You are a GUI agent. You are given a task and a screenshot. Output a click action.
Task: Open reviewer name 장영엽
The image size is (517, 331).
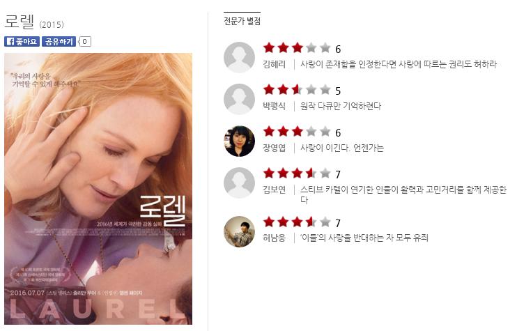tap(274, 148)
